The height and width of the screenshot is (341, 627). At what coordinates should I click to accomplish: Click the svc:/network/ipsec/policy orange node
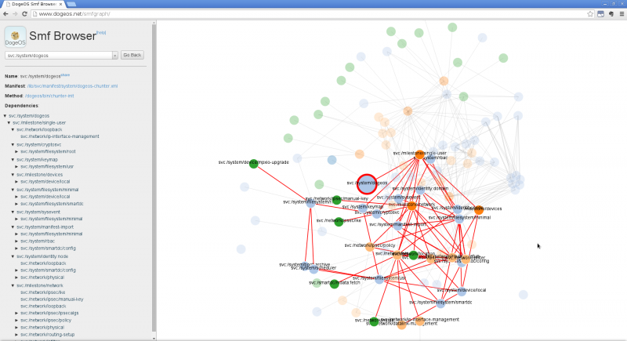pos(370,247)
